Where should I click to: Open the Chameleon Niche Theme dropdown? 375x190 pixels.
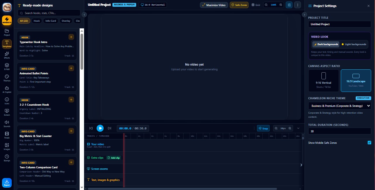340,106
